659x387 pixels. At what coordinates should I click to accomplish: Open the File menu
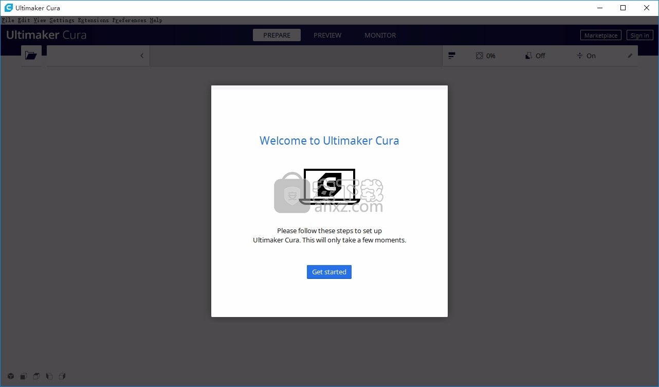(8, 20)
